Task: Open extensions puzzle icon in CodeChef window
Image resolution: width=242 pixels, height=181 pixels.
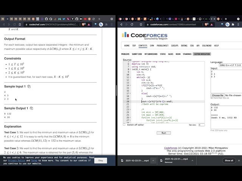Action: [x=106, y=25]
